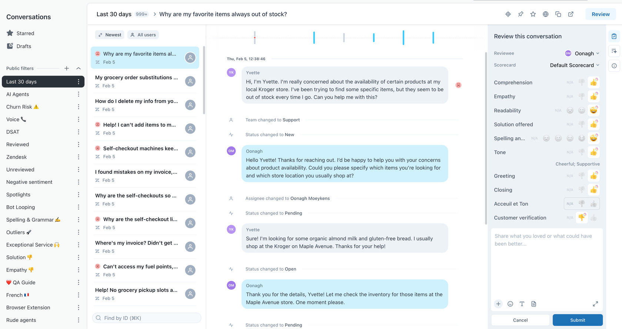
Task: Click the Find by ID search field
Action: tap(147, 318)
